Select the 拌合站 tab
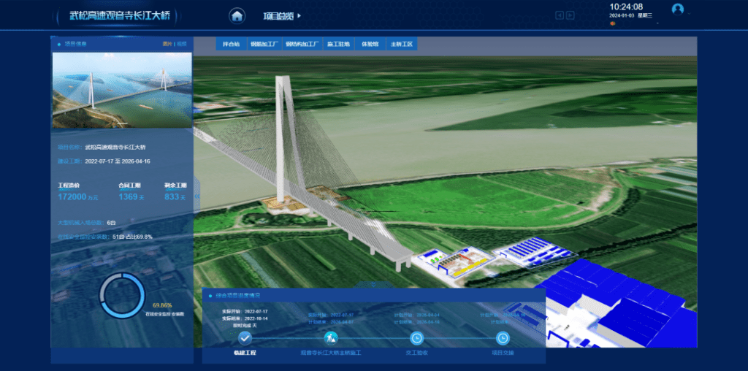748x371 pixels. [x=231, y=44]
